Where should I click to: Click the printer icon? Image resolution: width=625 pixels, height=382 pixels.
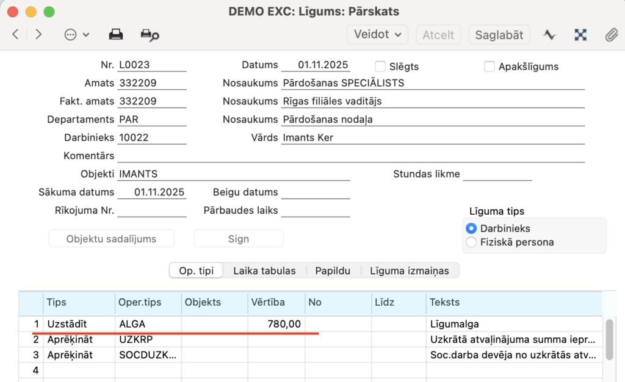coord(116,35)
